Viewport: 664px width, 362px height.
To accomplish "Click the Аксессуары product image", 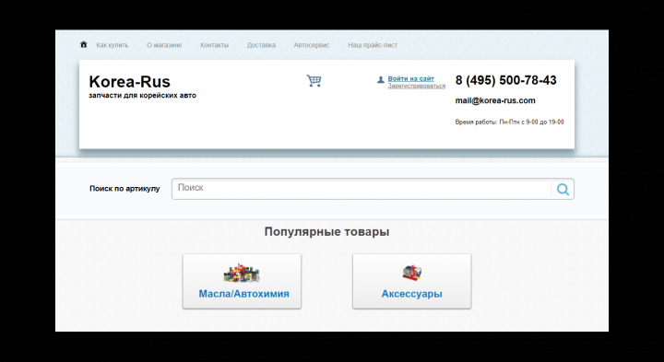I will click(412, 274).
